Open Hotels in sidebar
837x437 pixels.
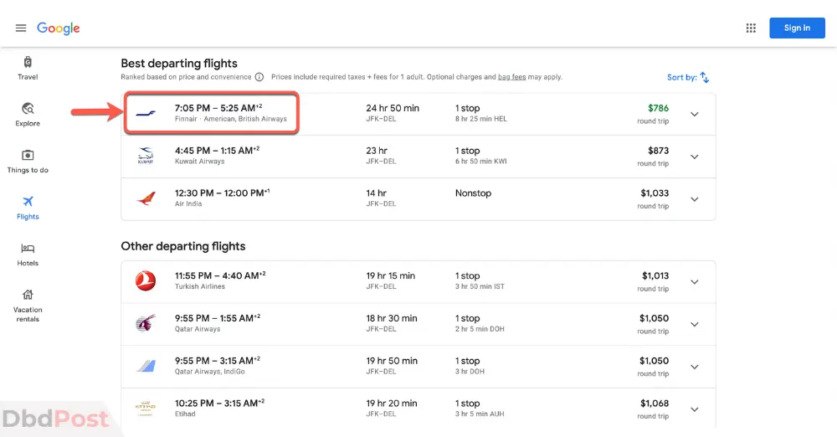click(28, 254)
